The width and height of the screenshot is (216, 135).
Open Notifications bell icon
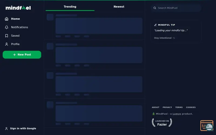[x=6, y=27]
